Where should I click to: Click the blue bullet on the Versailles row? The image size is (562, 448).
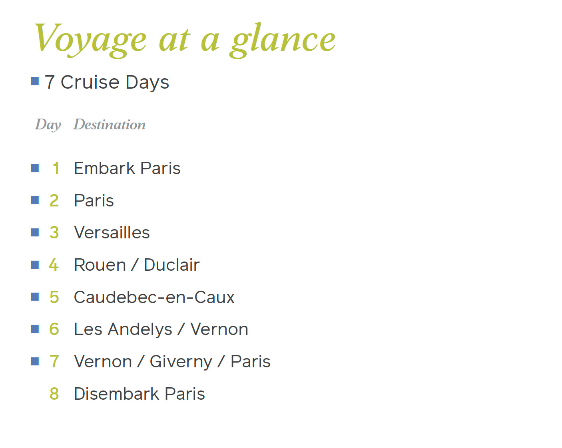click(35, 232)
